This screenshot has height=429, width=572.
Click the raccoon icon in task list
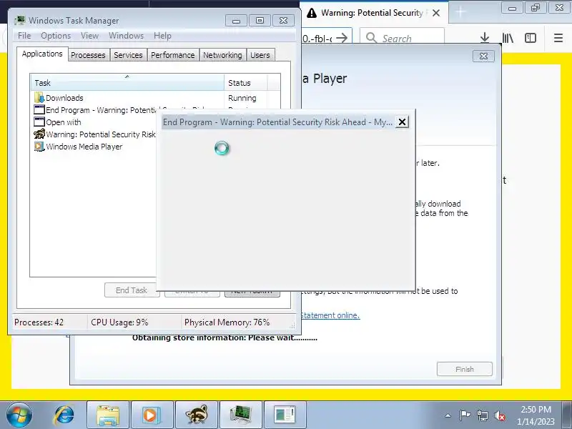tap(39, 134)
